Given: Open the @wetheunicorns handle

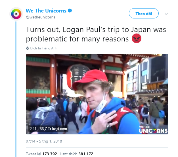Looking at the screenshot, I should 41,17.
